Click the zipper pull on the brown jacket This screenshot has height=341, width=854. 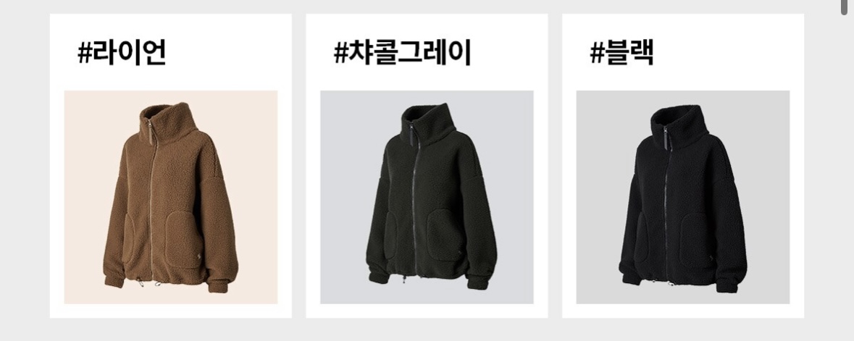[x=149, y=133]
